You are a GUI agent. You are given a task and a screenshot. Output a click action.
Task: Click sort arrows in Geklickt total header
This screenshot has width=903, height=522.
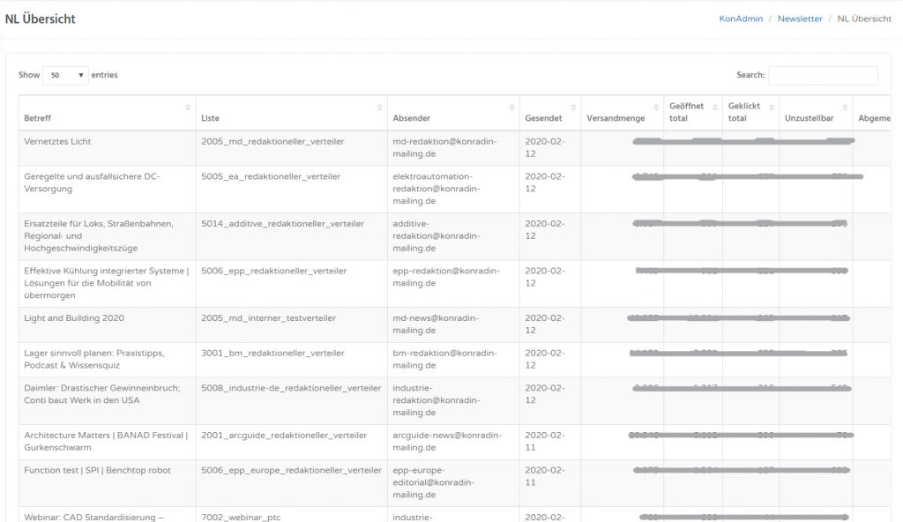point(772,108)
